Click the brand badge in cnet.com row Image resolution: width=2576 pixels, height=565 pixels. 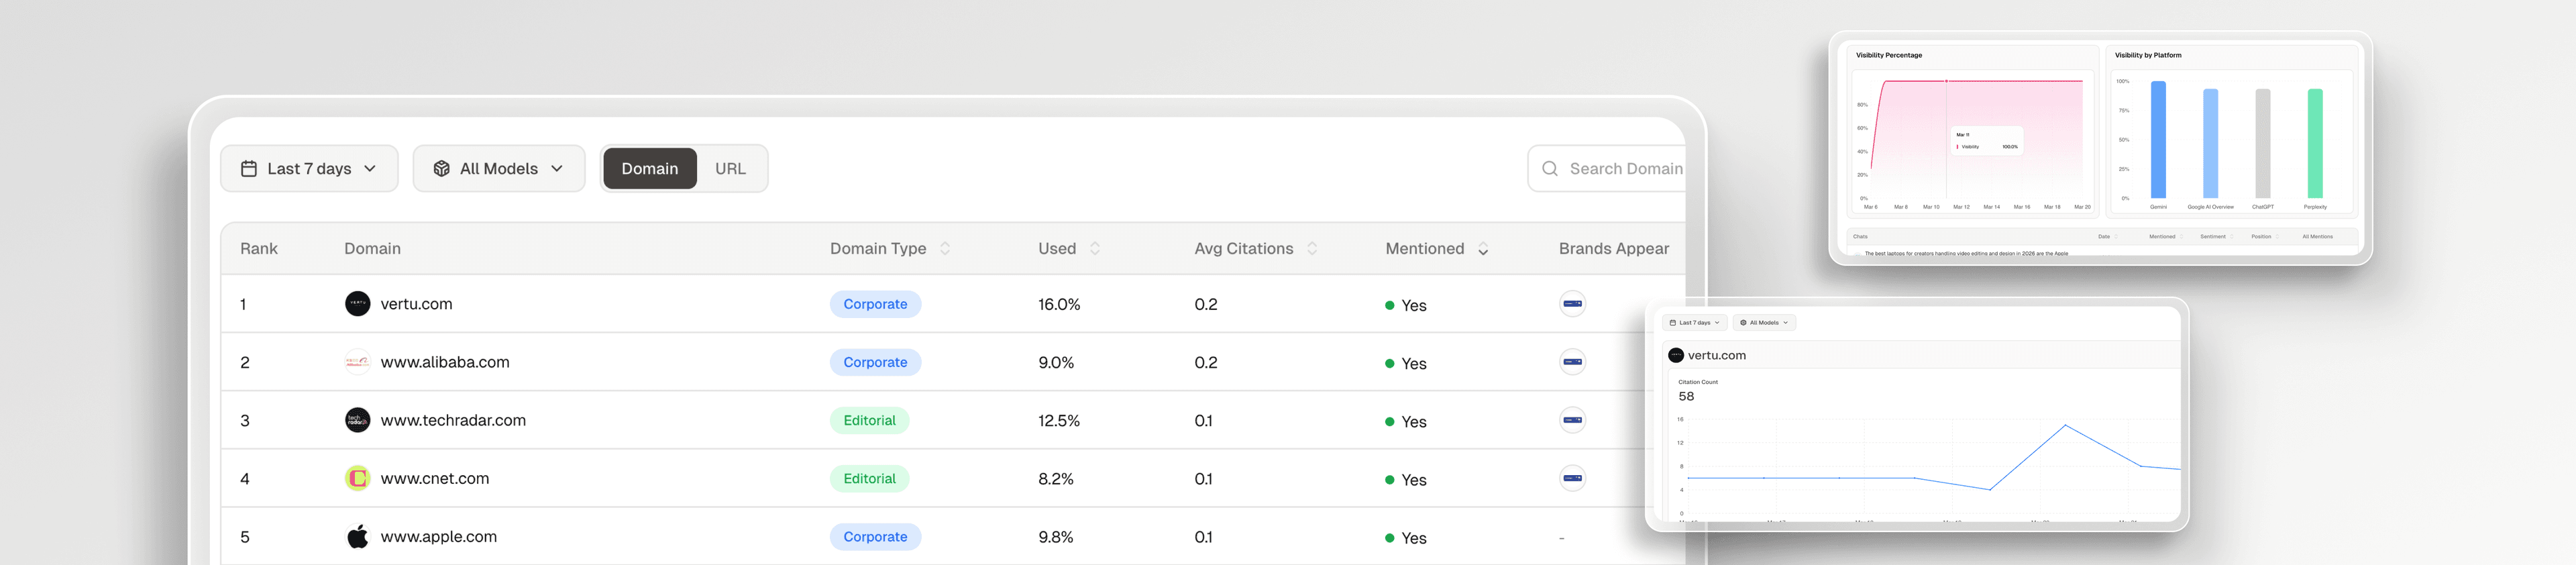[1572, 478]
